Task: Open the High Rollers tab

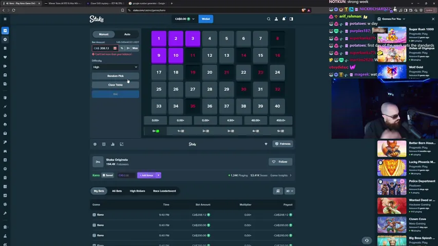Action: point(138,191)
